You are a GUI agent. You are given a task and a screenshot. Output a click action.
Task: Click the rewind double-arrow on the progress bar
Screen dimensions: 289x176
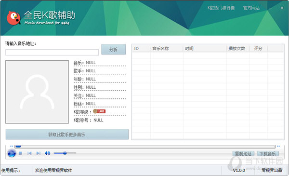pyautogui.click(x=12, y=146)
